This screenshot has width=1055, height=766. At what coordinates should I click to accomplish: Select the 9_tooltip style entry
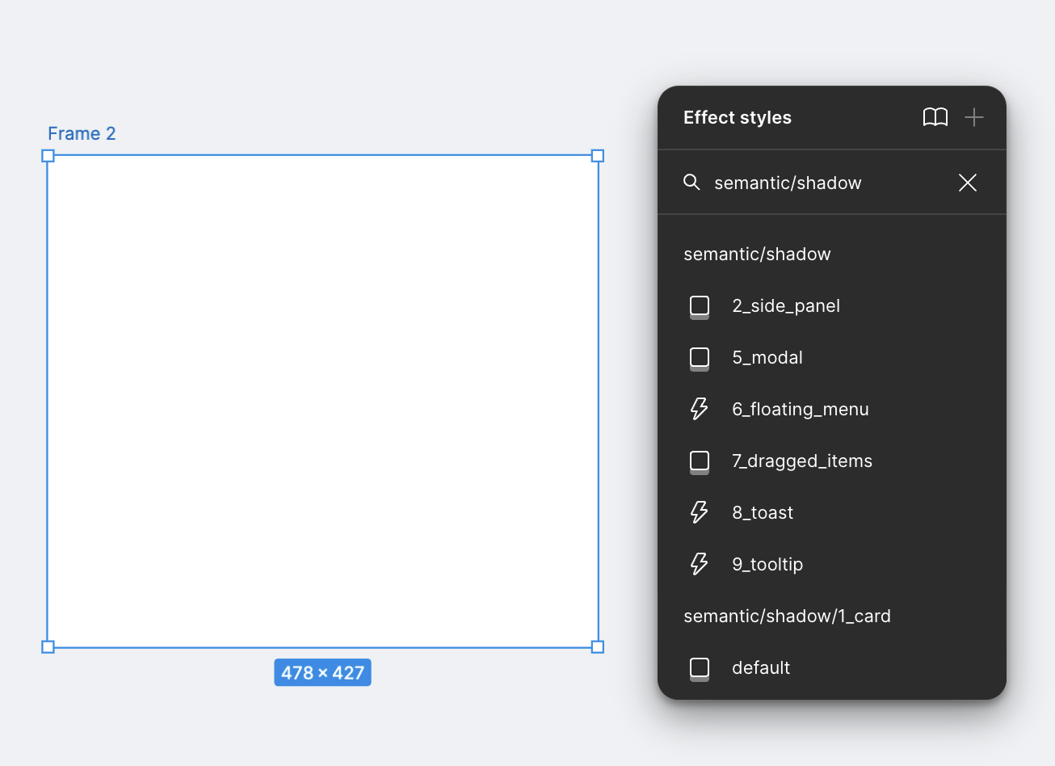pyautogui.click(x=767, y=564)
